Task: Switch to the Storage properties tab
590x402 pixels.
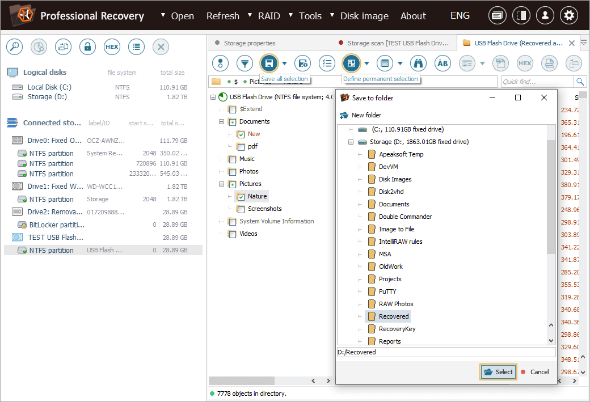Action: (249, 43)
